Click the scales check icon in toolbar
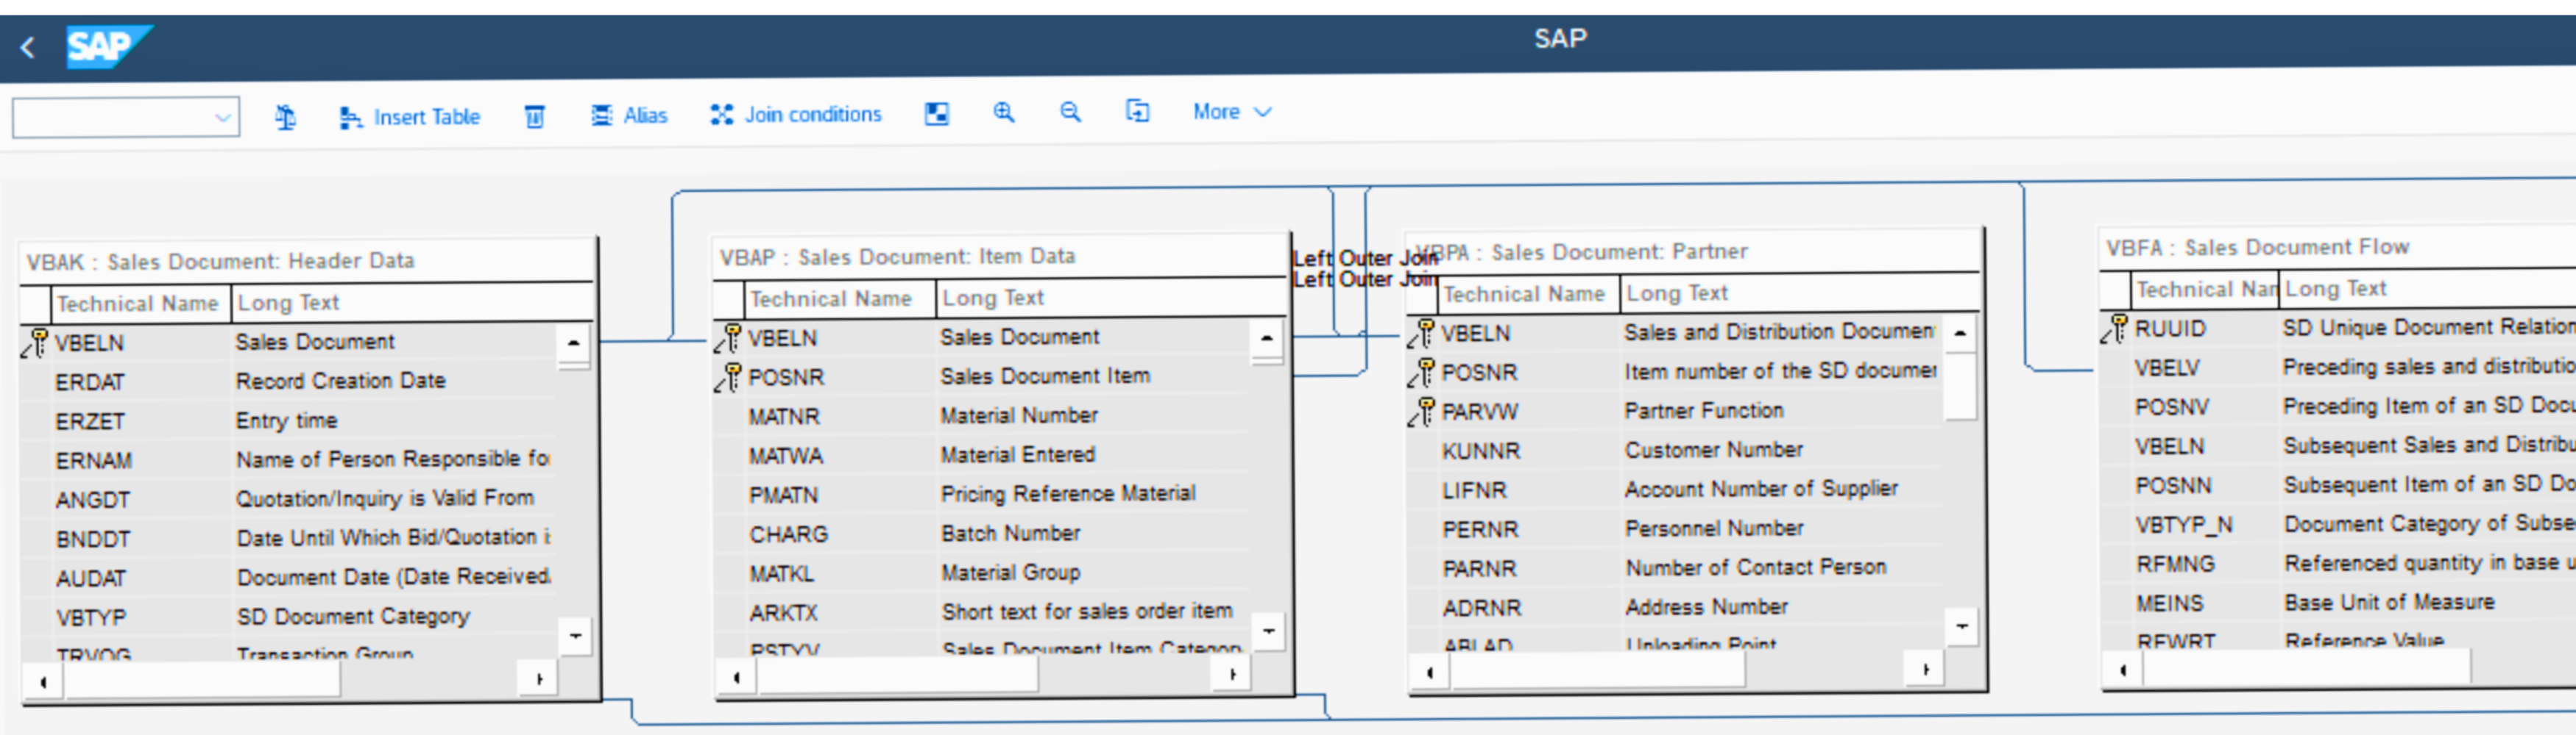This screenshot has height=735, width=2576. pos(285,117)
